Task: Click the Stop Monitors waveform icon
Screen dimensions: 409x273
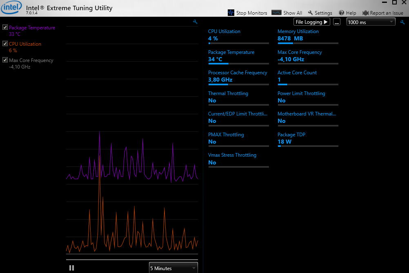Action: (231, 13)
